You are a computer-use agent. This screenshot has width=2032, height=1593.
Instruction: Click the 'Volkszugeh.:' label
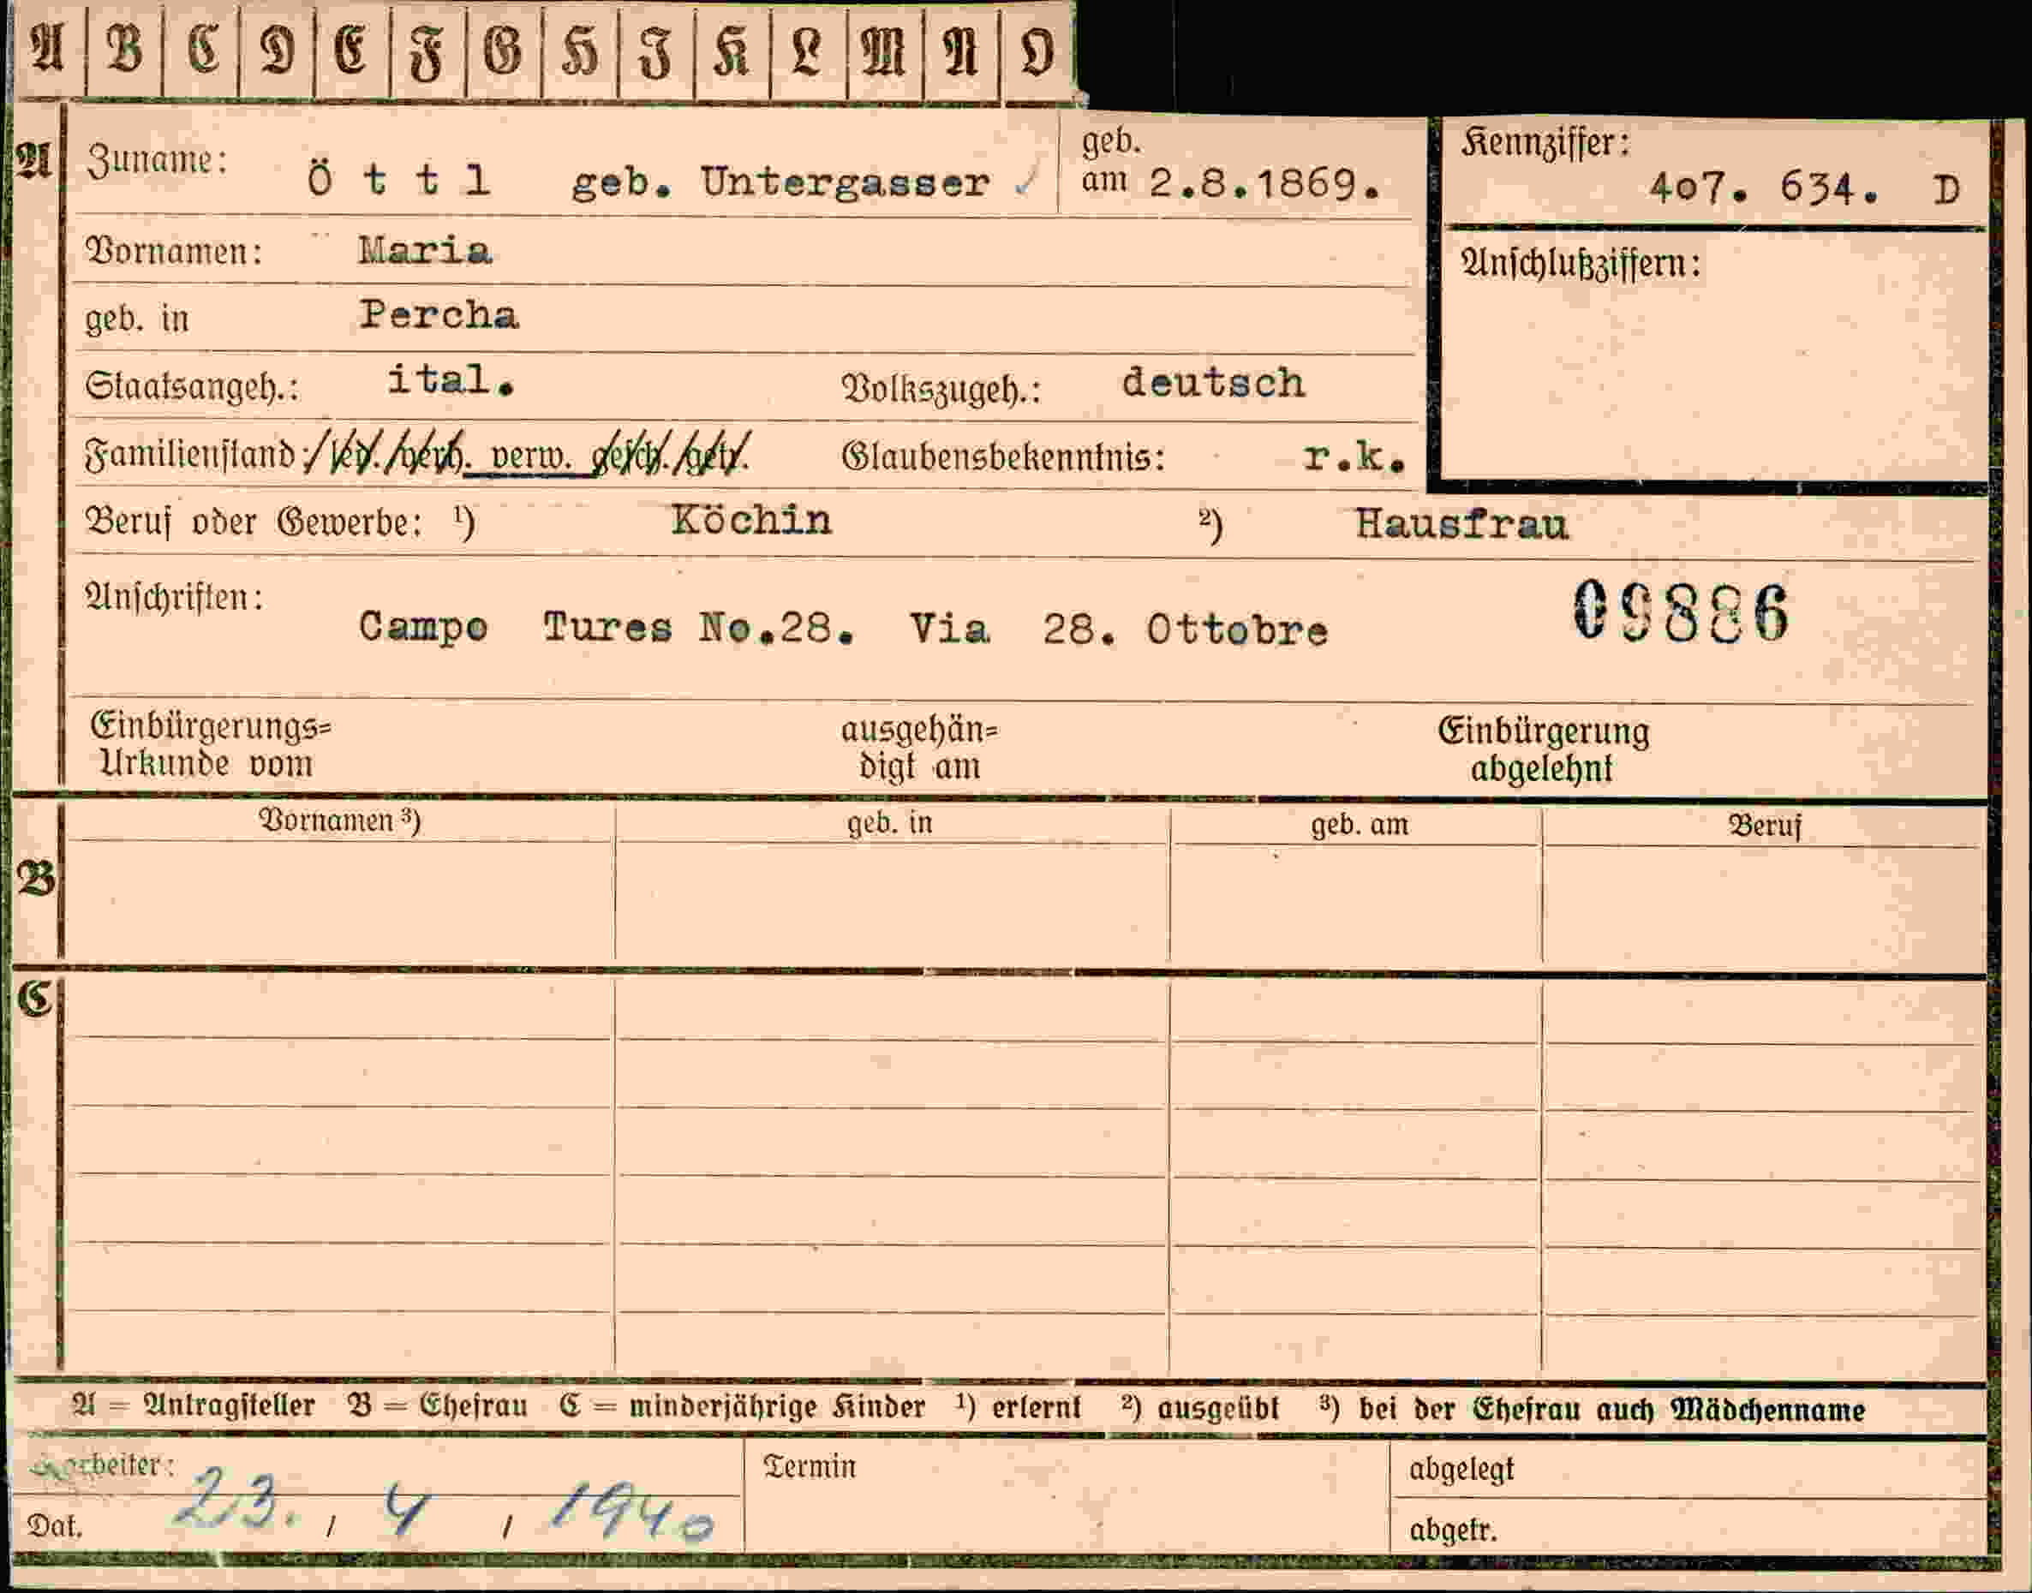pyautogui.click(x=941, y=390)
